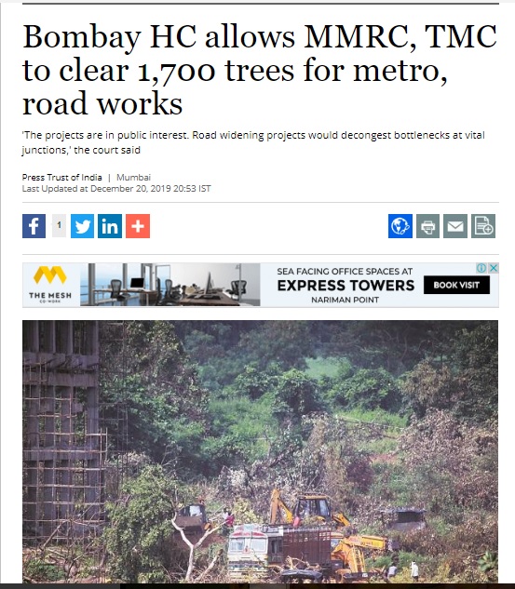Print this article using printer icon
The width and height of the screenshot is (515, 589).
[427, 226]
